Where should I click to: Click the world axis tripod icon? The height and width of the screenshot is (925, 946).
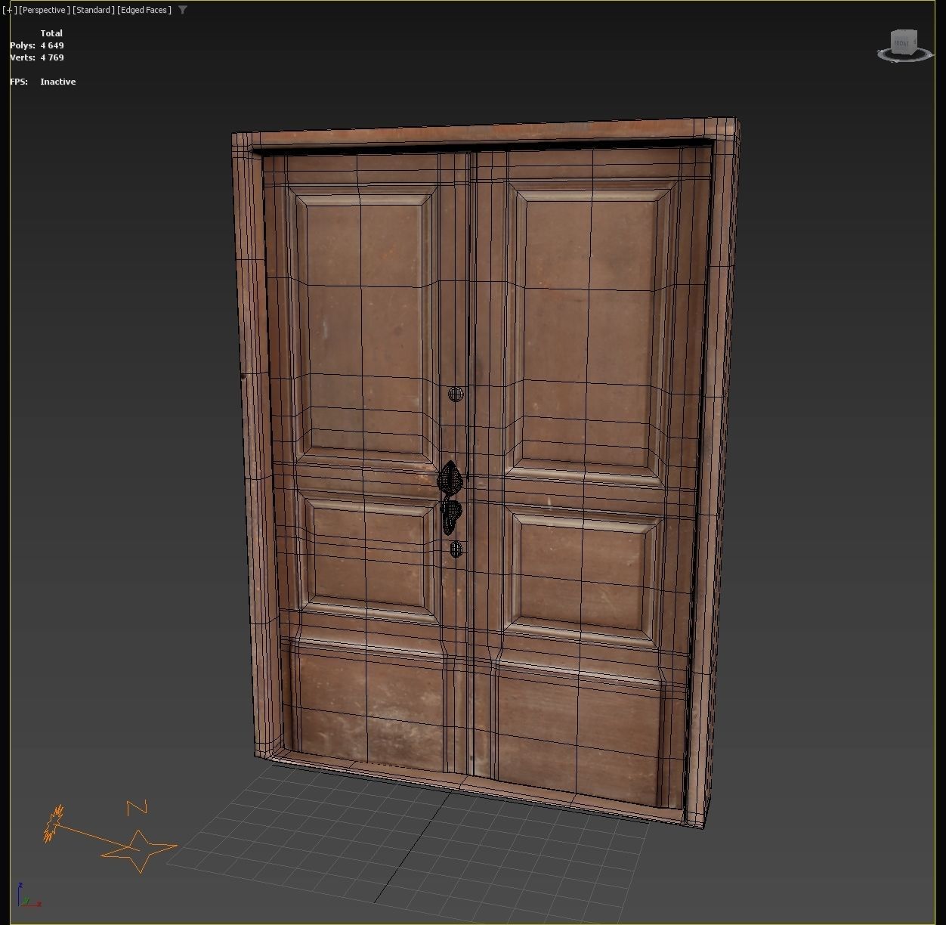(29, 896)
